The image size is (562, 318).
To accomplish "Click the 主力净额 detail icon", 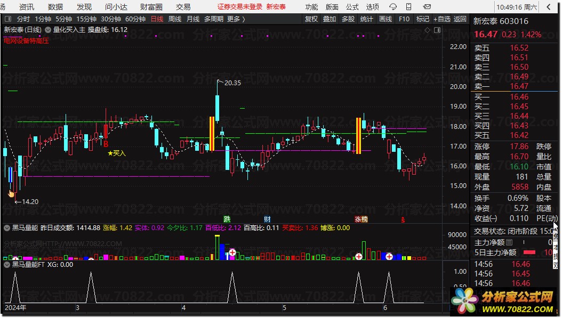I will click(x=509, y=242).
